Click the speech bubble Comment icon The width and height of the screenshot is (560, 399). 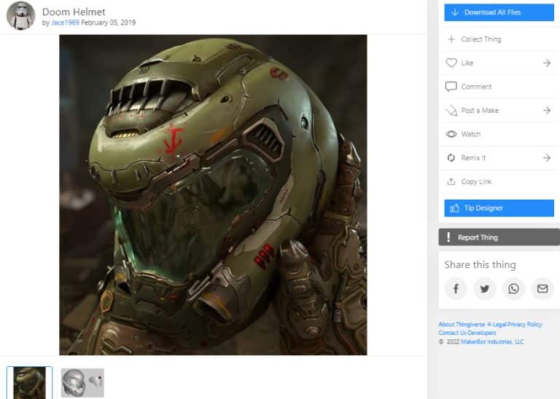tap(451, 87)
